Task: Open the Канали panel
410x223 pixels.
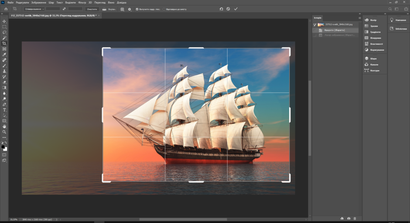Action: pos(372,65)
